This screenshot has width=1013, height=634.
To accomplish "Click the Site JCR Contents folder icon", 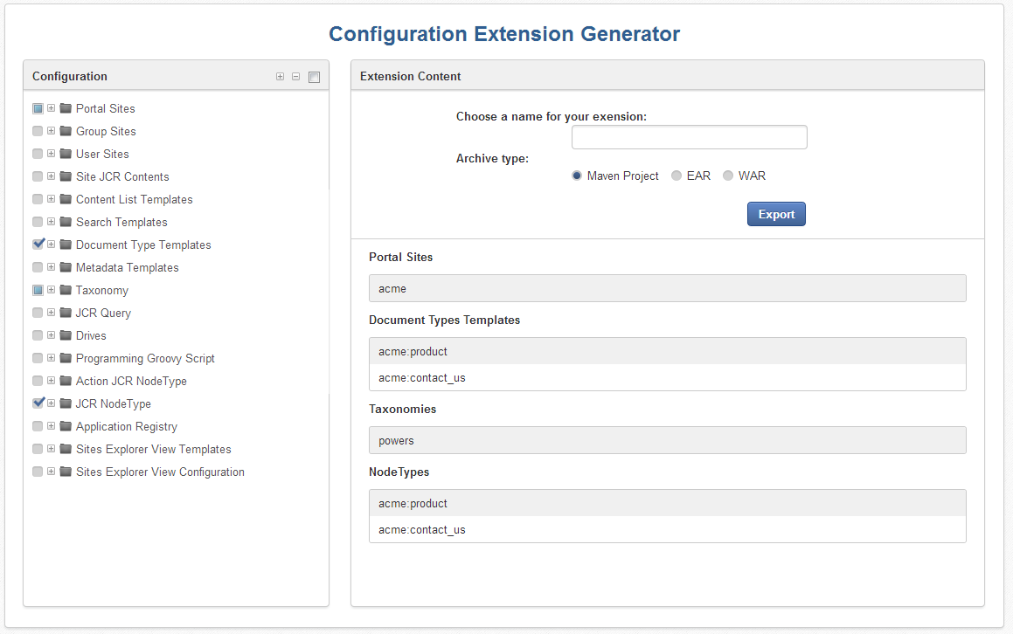I will click(66, 176).
